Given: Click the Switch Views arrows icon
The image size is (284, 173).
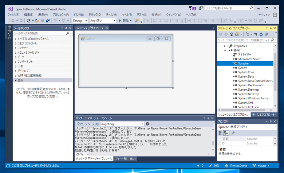Looking at the screenshot, I should pyautogui.click(x=237, y=34).
